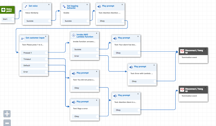The image size is (216, 126).
Task: Remove the Set voice block with its x
Action: click(x=49, y=4)
